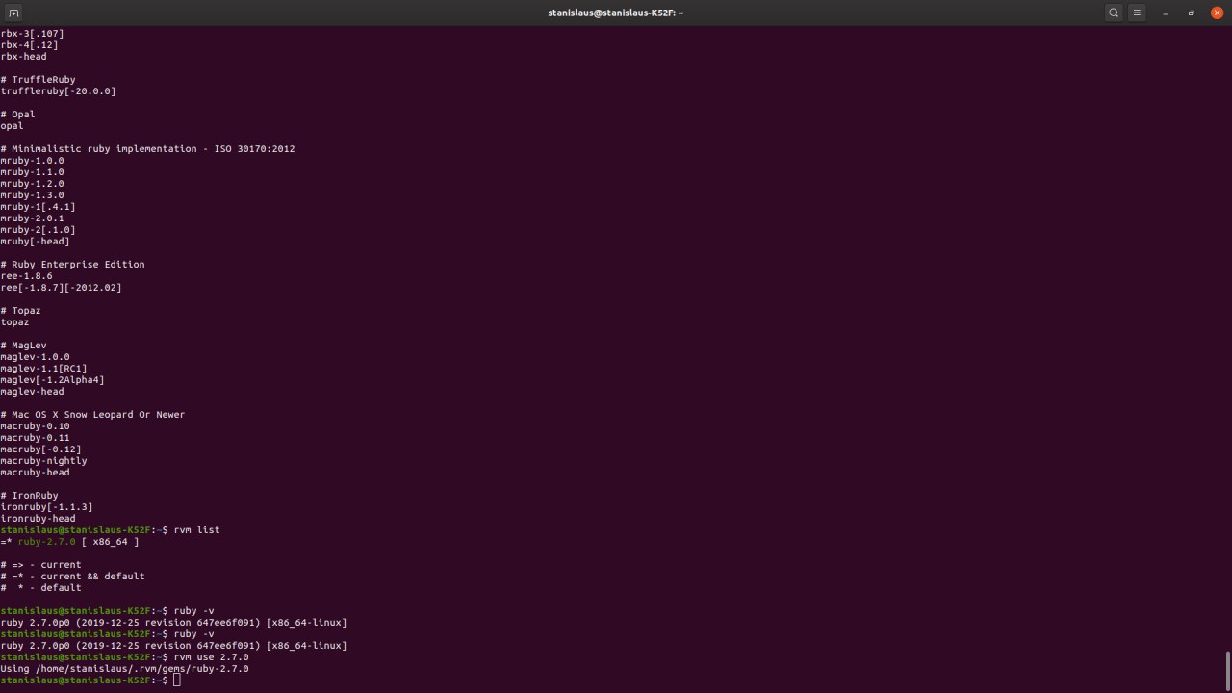This screenshot has width=1232, height=693.
Task: Click the 'mruby-1[.4.1]' line
Action: pos(38,207)
